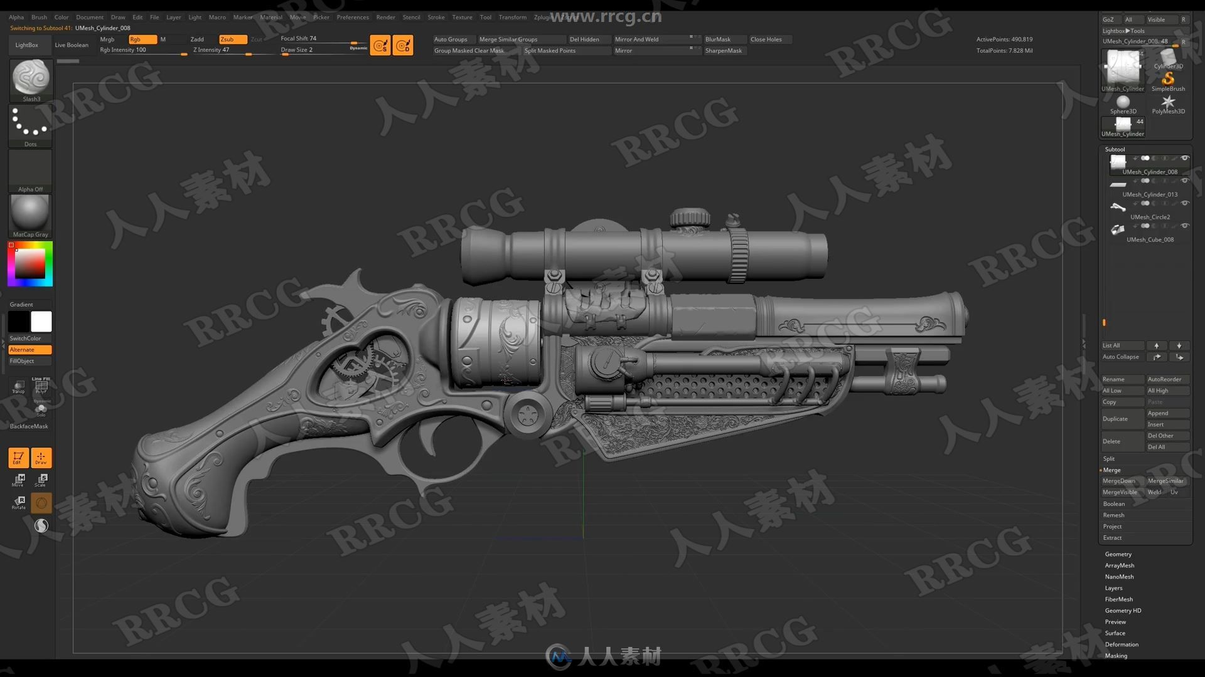Click the MergeDown button
Screen dimensions: 1205x677
tap(1120, 480)
